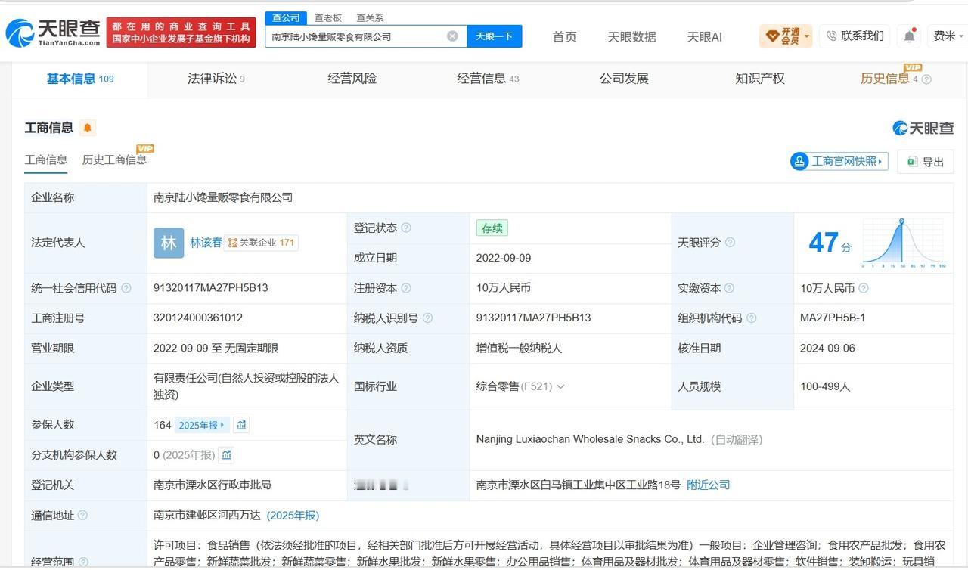
Task: Switch to the 法律诉讼 tab
Action: coord(216,79)
